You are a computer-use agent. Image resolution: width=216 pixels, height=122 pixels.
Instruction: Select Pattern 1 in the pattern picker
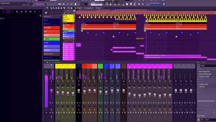pos(52,17)
